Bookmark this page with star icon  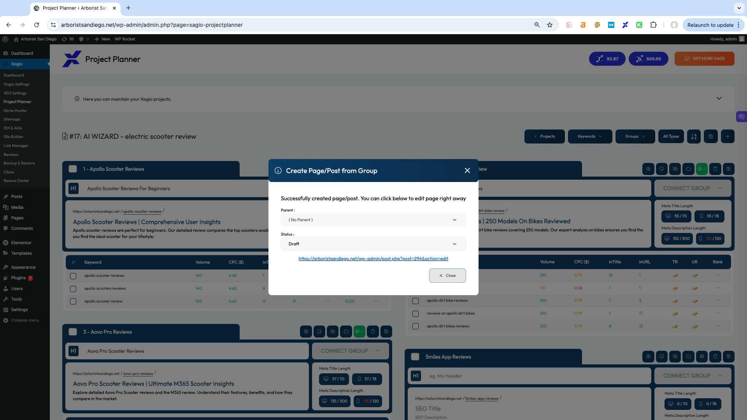tap(550, 25)
